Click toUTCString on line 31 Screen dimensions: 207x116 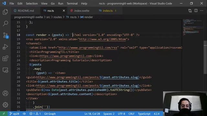(120, 90)
